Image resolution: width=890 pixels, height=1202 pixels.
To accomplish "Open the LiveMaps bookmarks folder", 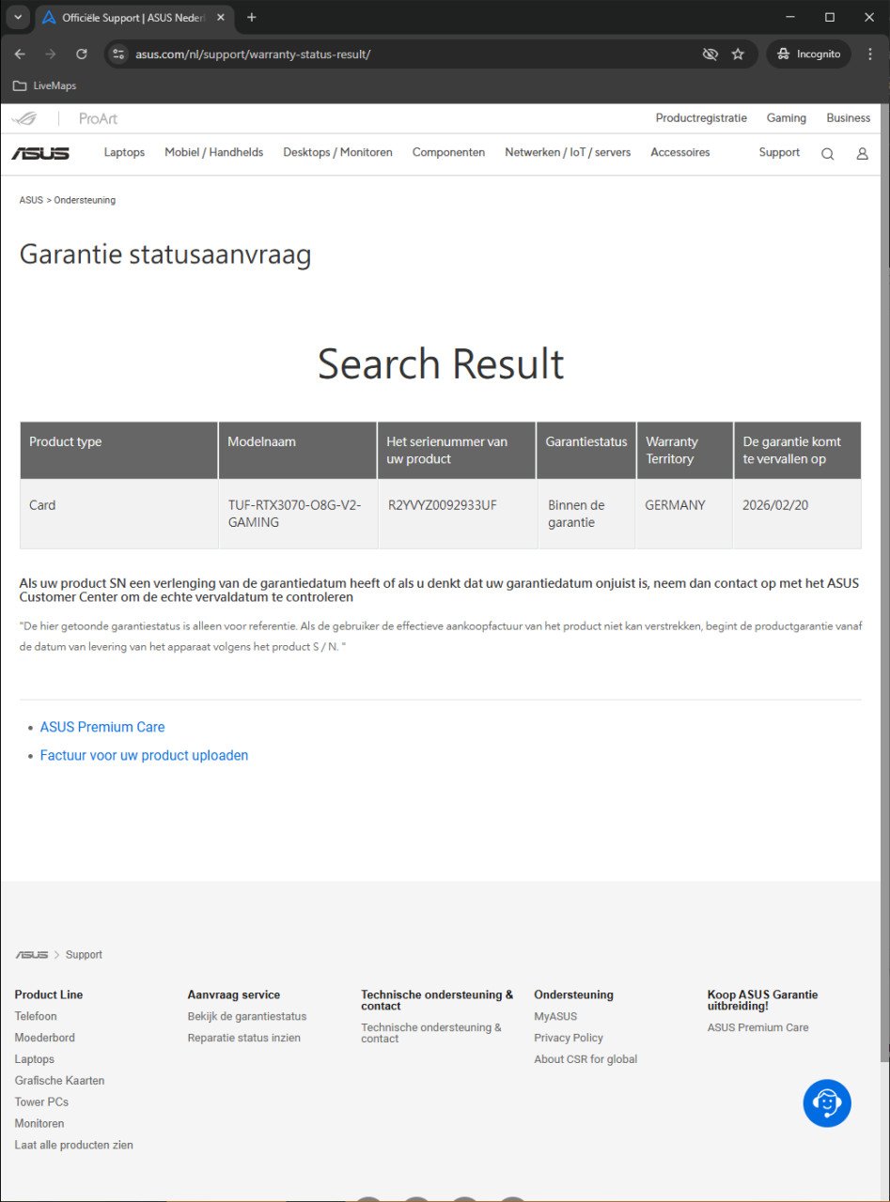I will (44, 85).
